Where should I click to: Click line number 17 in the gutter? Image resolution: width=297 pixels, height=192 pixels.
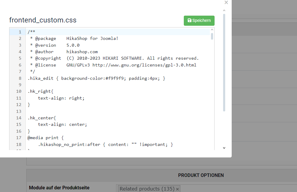coord(19,138)
